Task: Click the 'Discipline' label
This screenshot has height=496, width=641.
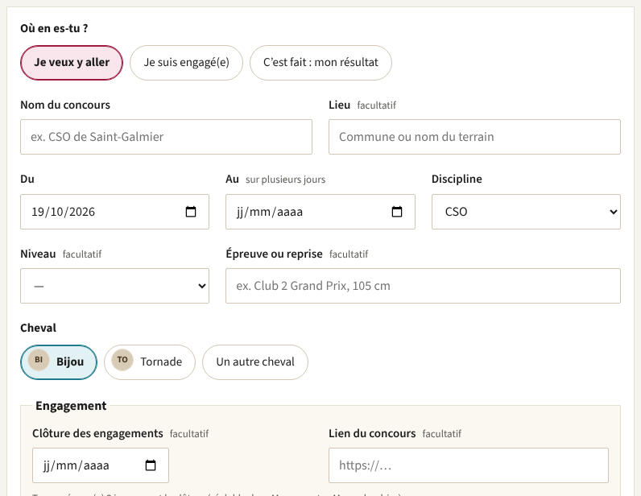Action: click(457, 179)
